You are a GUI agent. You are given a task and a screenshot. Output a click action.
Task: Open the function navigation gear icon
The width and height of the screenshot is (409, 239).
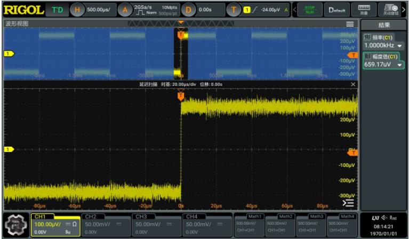[x=16, y=225]
